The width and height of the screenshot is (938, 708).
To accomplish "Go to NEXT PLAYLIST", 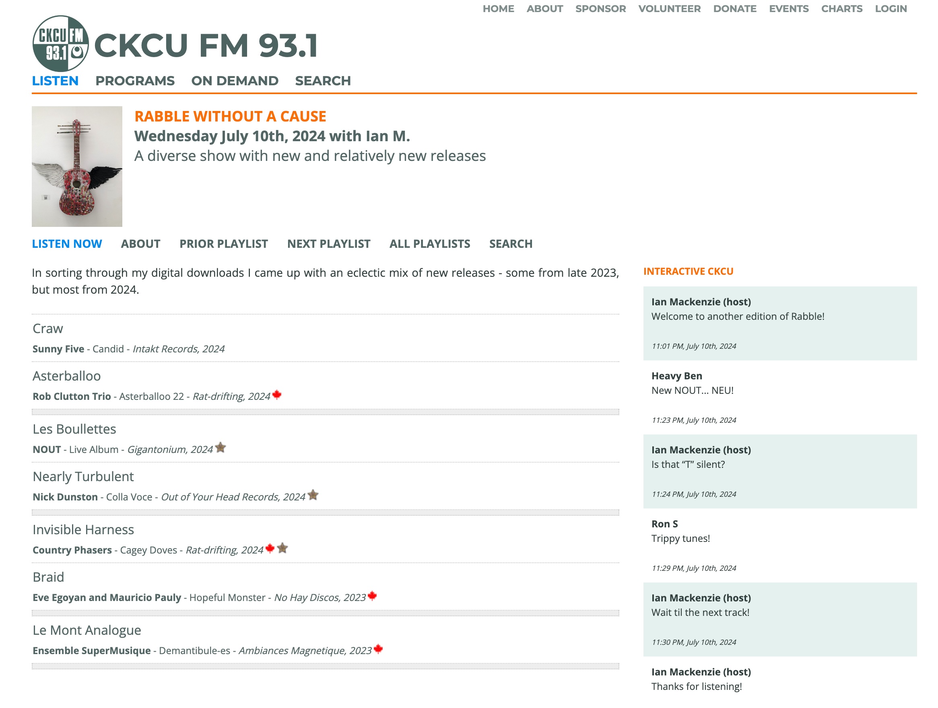I will coord(329,244).
